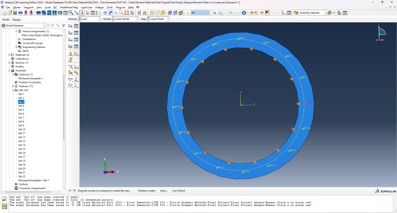Toggle mesh visibility green cube icon
This screenshot has height=213, width=397.
tap(181, 13)
